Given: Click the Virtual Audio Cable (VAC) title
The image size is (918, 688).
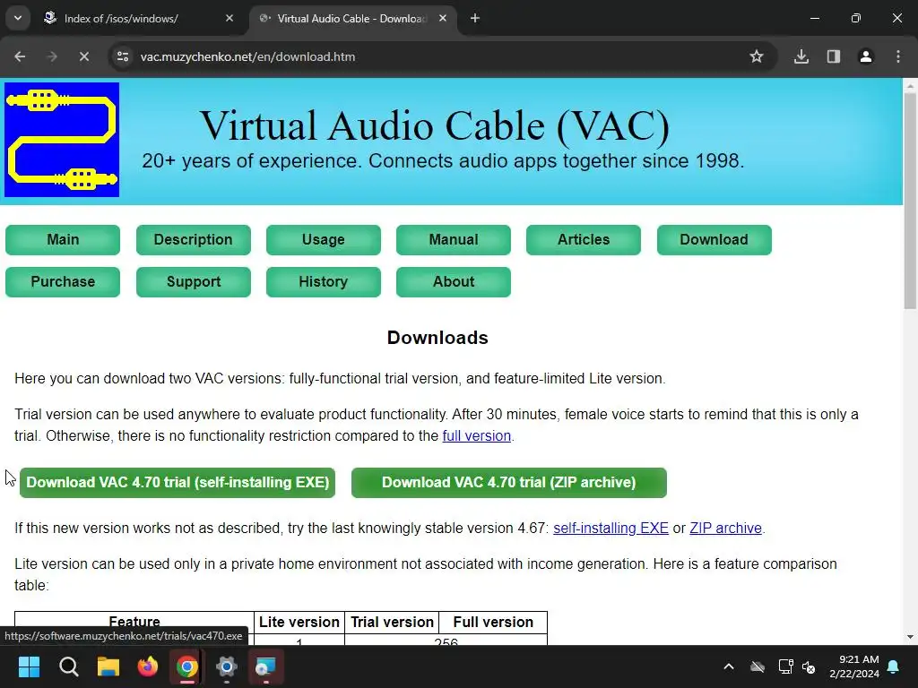Looking at the screenshot, I should (x=435, y=125).
